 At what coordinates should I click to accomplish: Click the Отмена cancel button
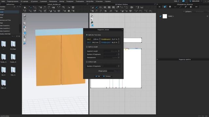coord(107,76)
